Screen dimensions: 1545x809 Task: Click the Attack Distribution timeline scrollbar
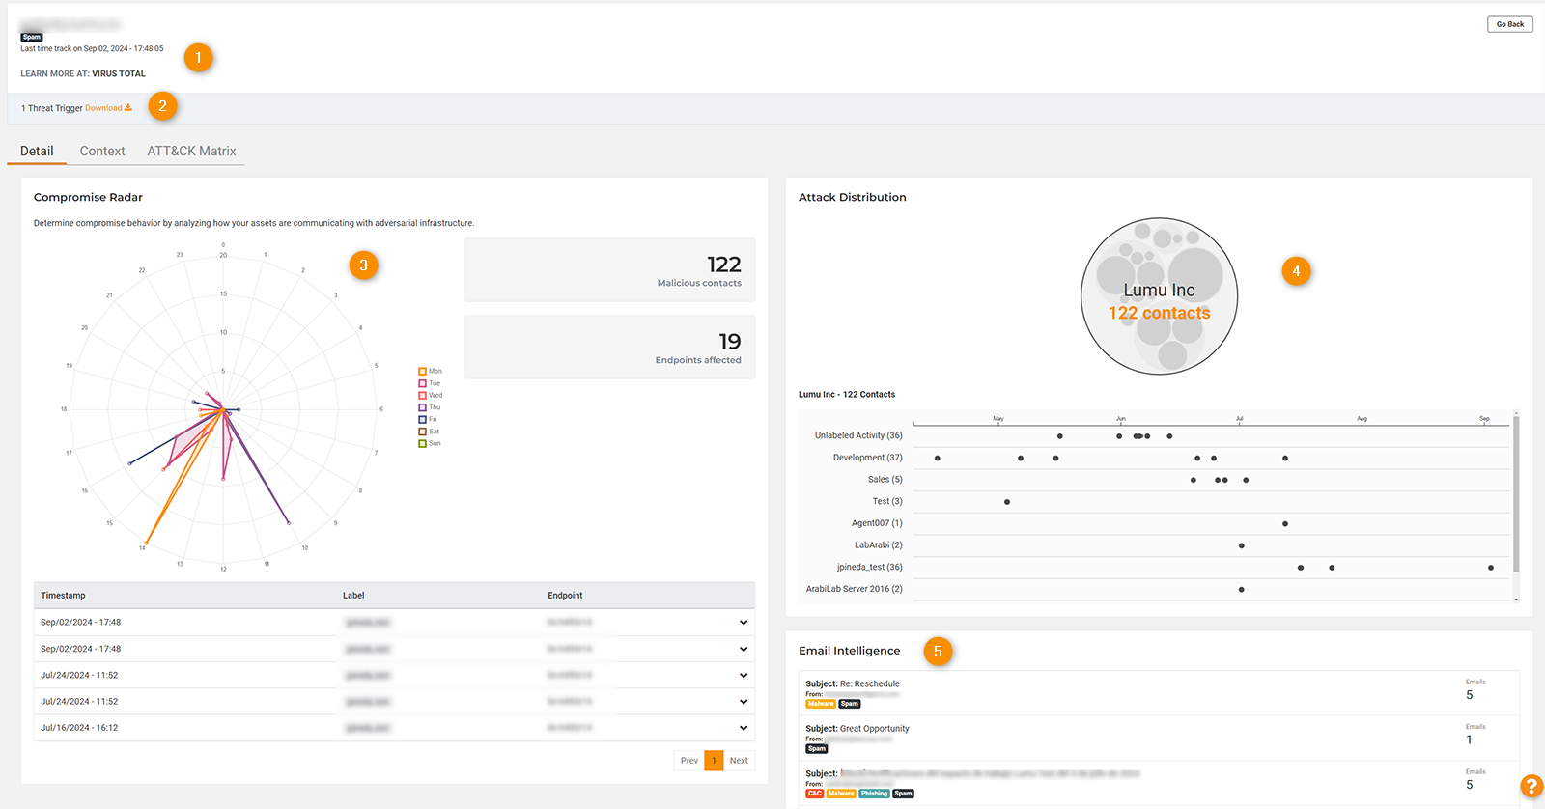[x=1516, y=492]
